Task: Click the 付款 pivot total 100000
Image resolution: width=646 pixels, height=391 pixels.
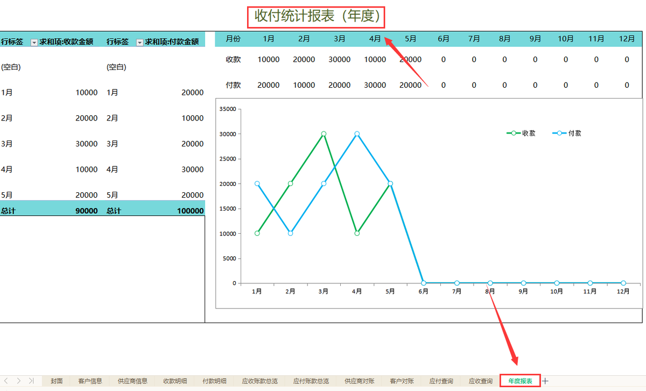Action: point(191,211)
